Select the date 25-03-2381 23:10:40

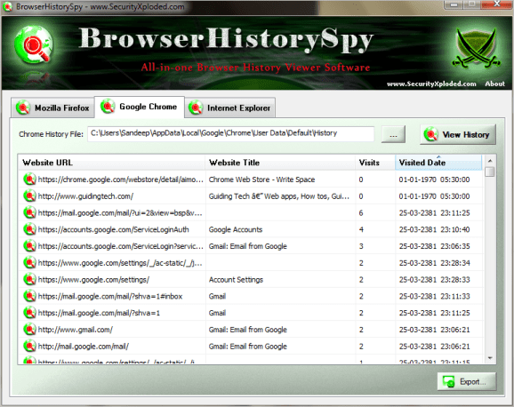434,229
